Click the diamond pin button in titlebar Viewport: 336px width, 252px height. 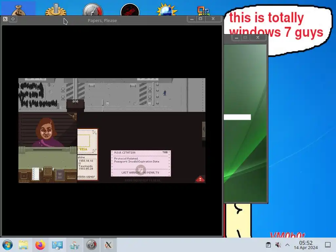pos(13,19)
